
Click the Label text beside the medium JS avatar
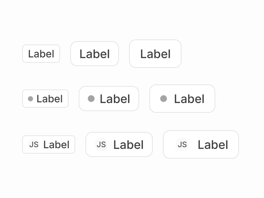tap(128, 145)
